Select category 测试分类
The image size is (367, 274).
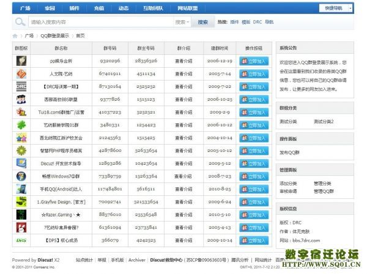288,121
